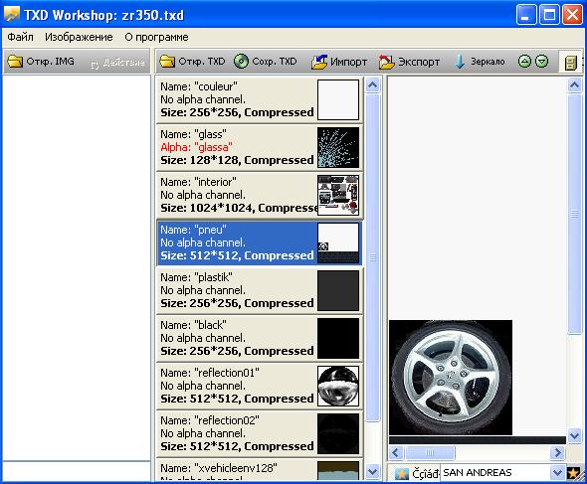Image resolution: width=587 pixels, height=484 pixels.
Task: Select the "glass" texture entry
Action: [259, 147]
